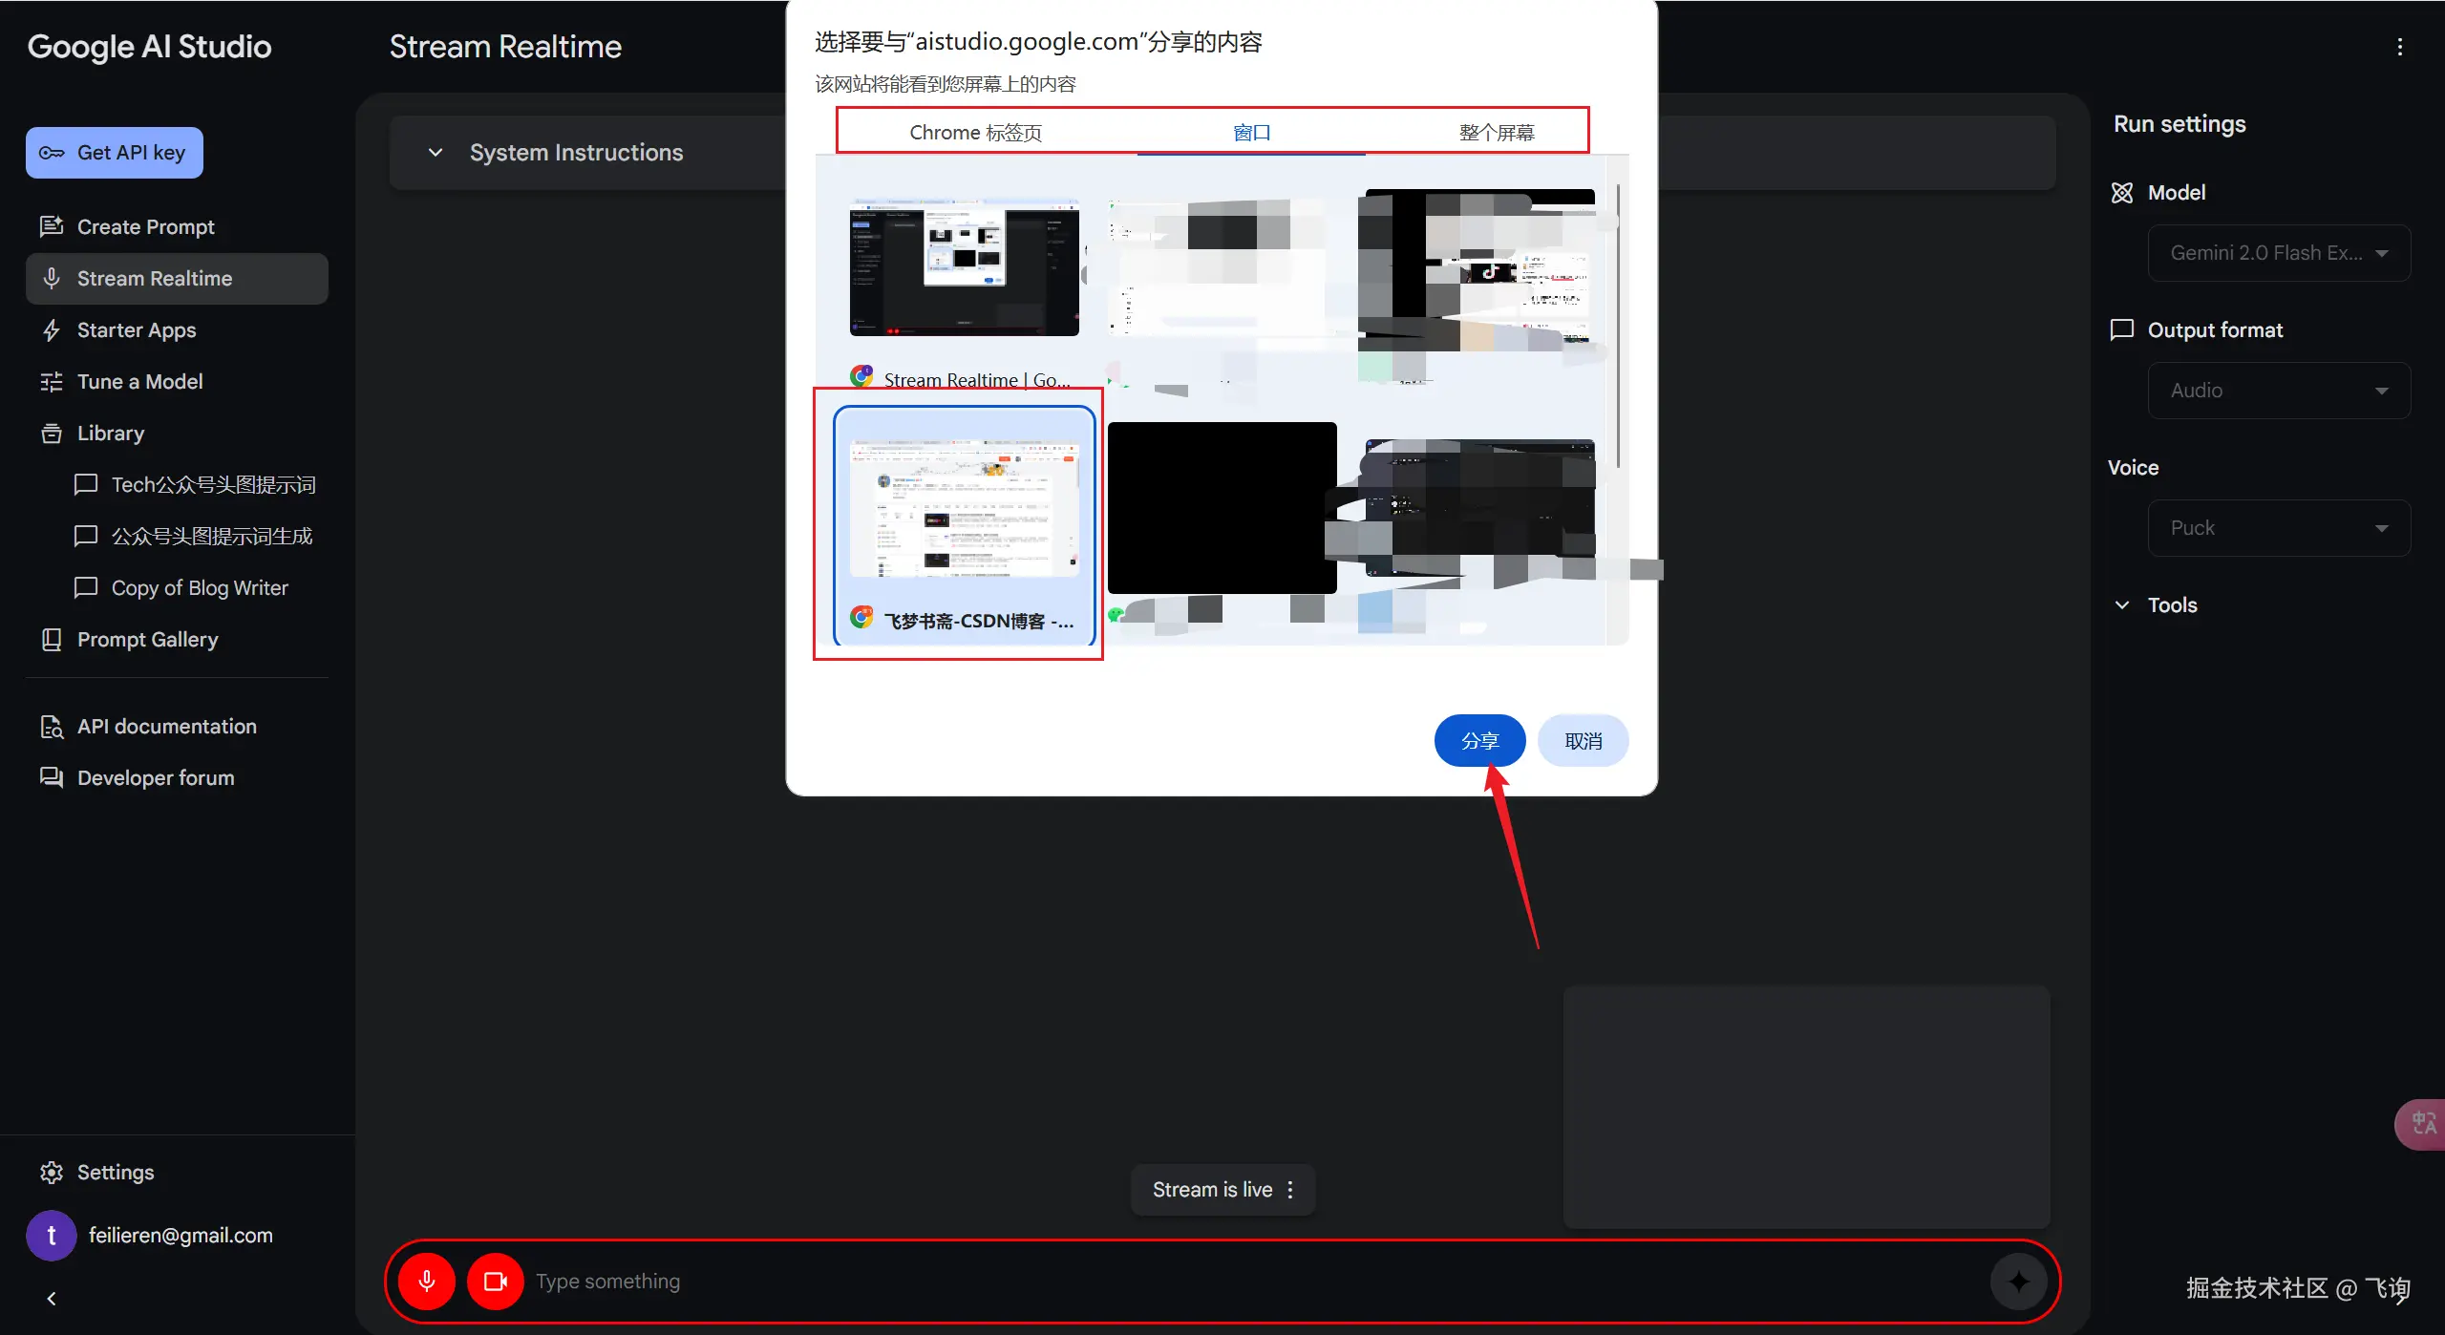Open Settings via the gear icon

coord(52,1173)
